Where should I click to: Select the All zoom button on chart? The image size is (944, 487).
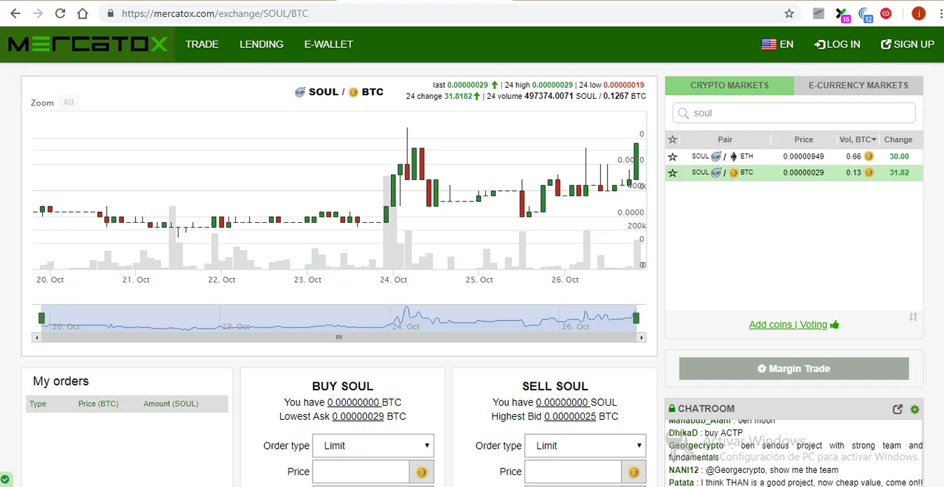coord(69,103)
